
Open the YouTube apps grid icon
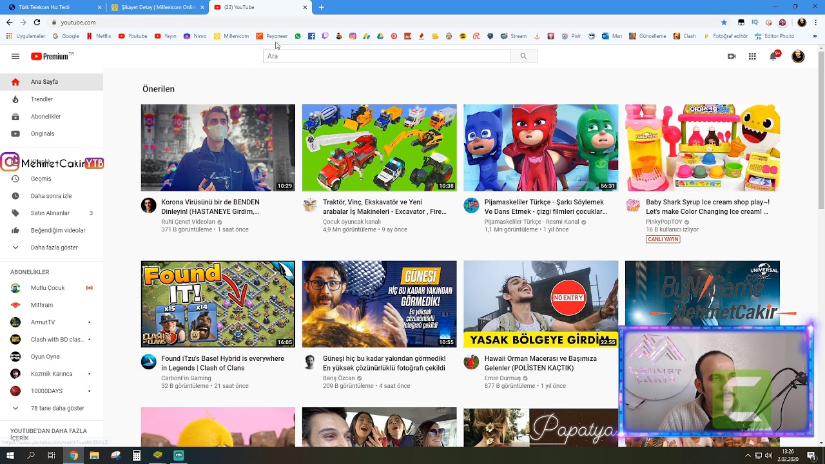click(x=752, y=56)
